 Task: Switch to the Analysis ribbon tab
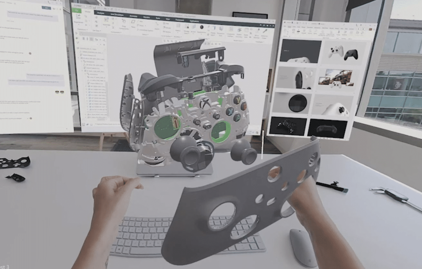click(x=101, y=13)
